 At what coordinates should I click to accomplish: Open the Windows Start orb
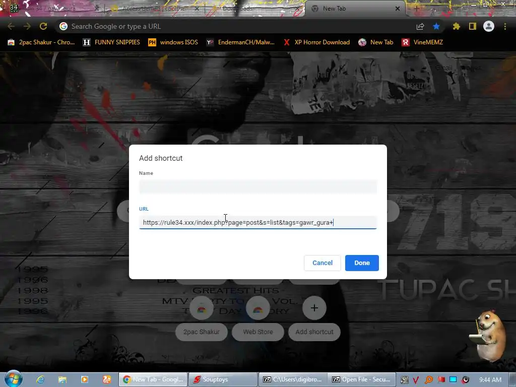click(x=14, y=379)
